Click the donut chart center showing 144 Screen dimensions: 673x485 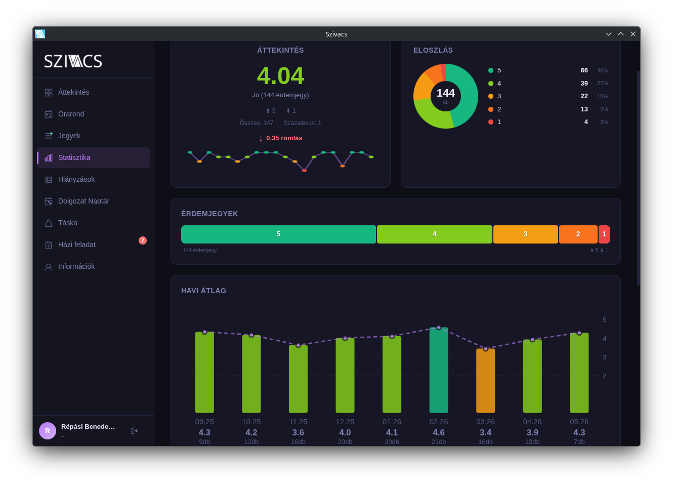click(x=446, y=95)
